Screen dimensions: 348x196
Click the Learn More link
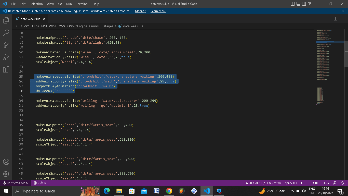(x=158, y=11)
